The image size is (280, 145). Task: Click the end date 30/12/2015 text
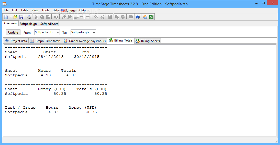[87, 57]
